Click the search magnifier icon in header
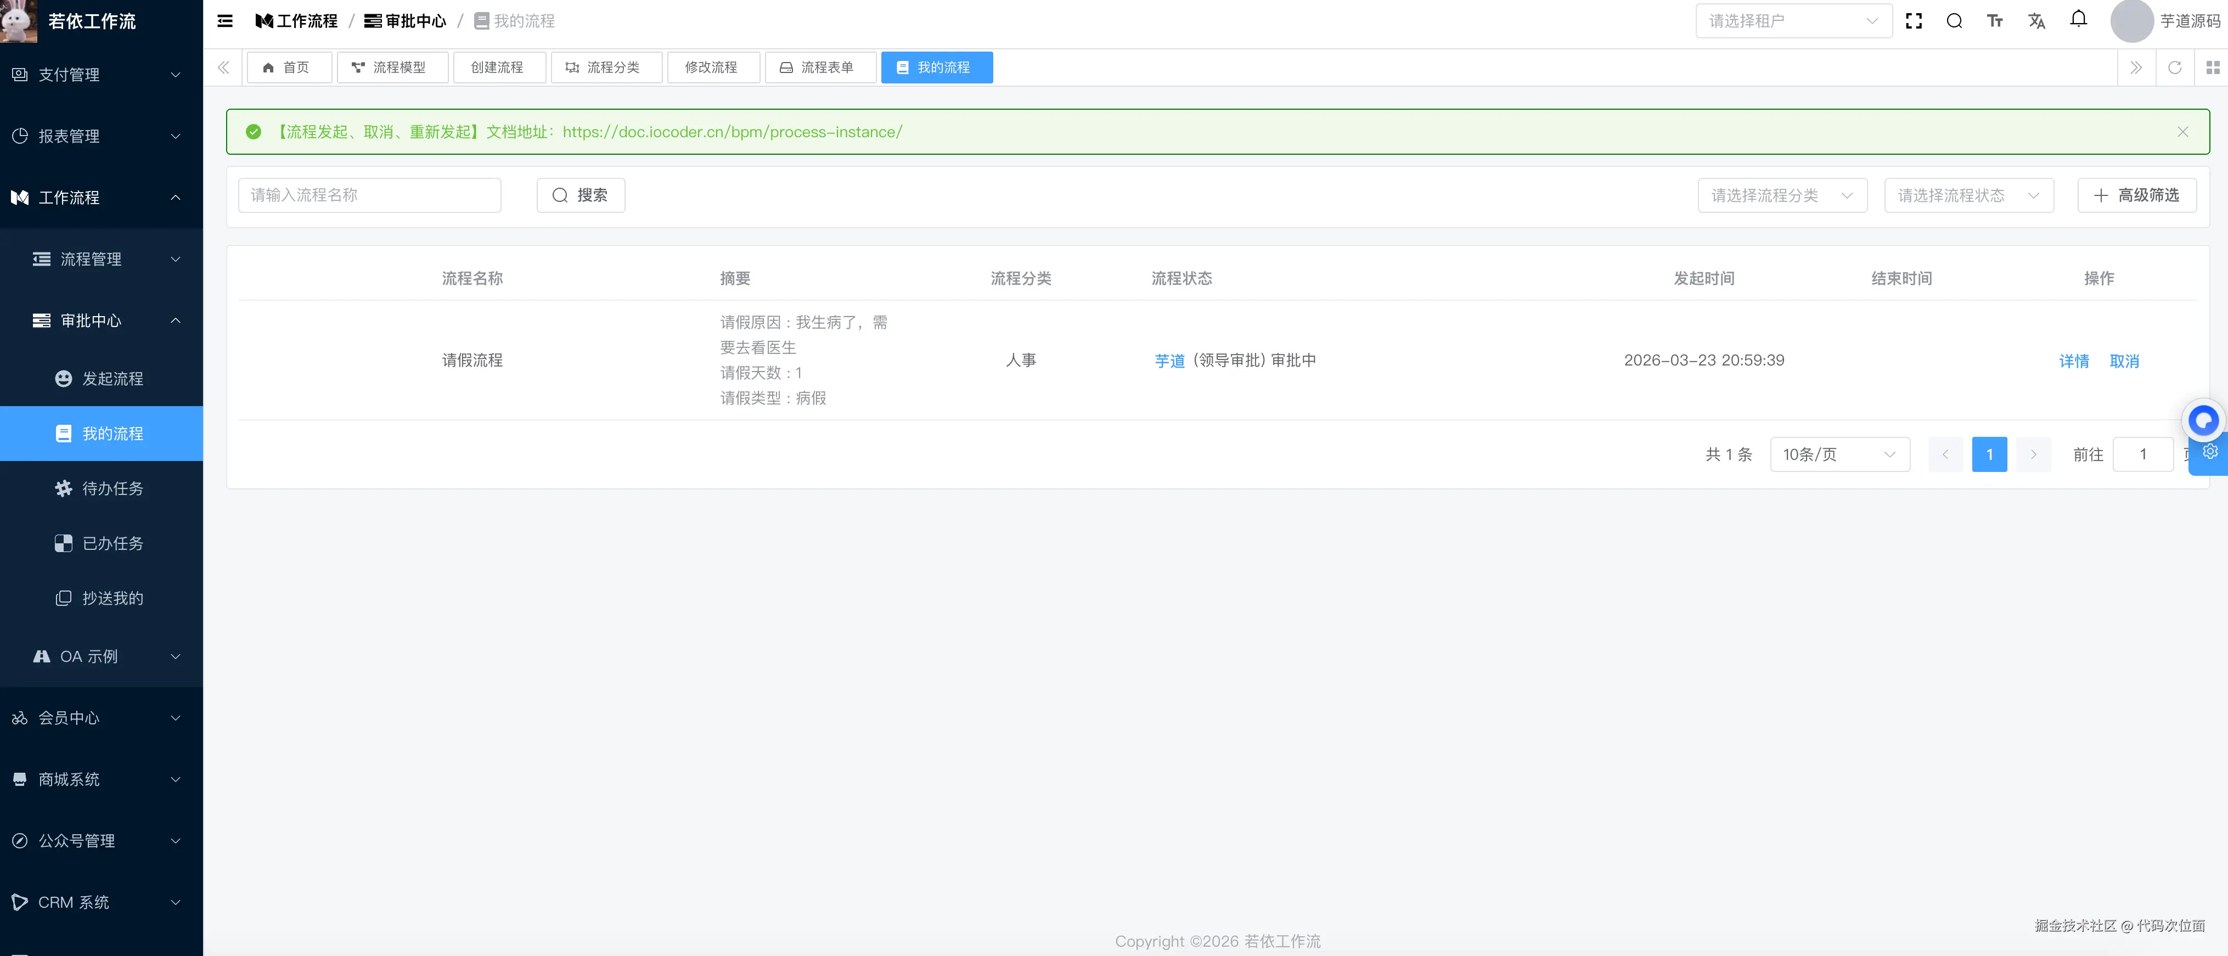 (1954, 20)
